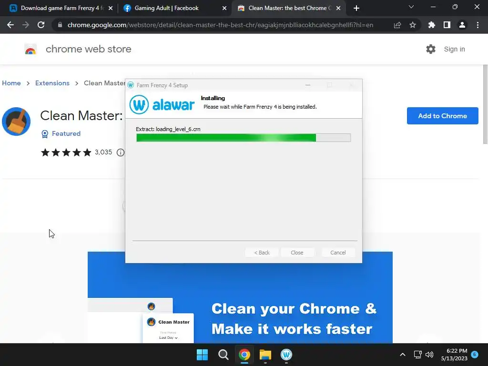
Task: Open the Chrome profile icon
Action: [x=462, y=25]
